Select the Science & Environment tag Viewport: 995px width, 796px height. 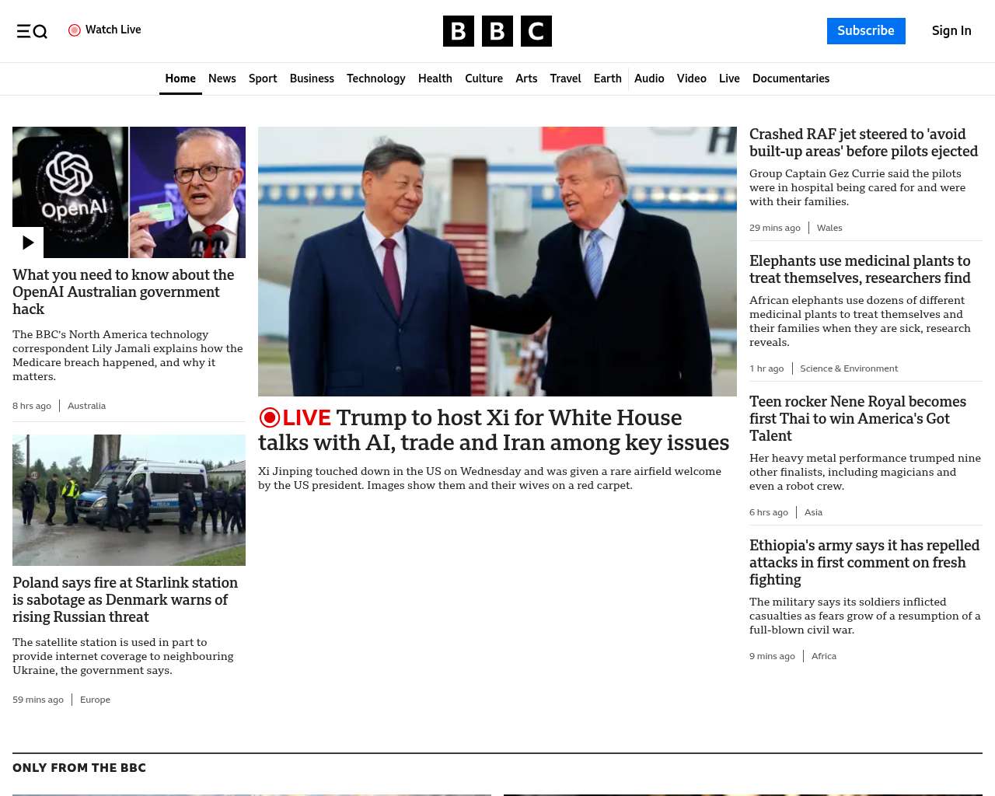coord(849,368)
